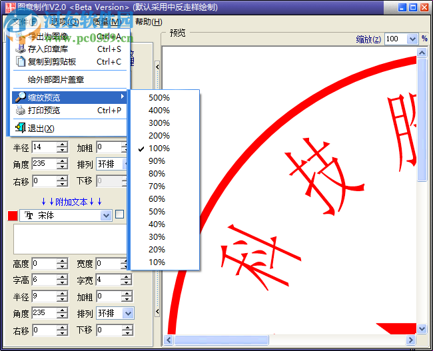The image size is (433, 351).
Task: Open the 质量(M) menu
Action: pos(107,22)
